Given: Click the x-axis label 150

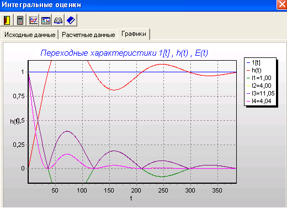Looking at the screenshot, I should tap(109, 190).
